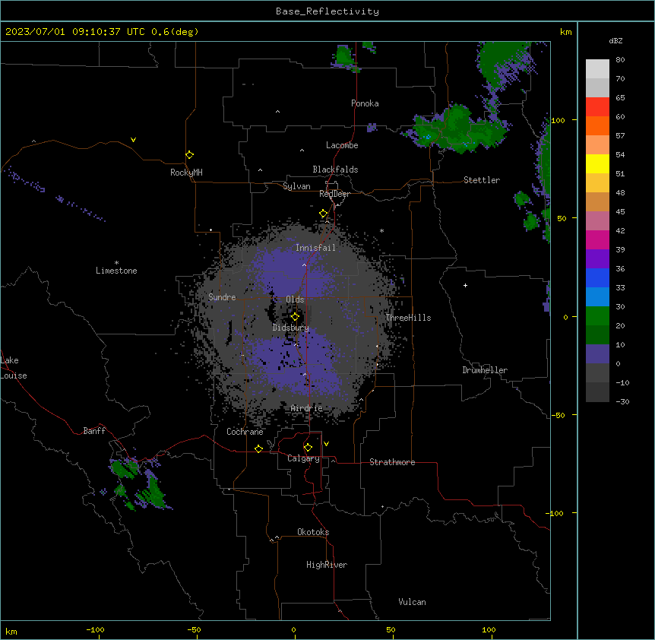Select the Drumheller label
Screen dimensions: 655x640
485,370
